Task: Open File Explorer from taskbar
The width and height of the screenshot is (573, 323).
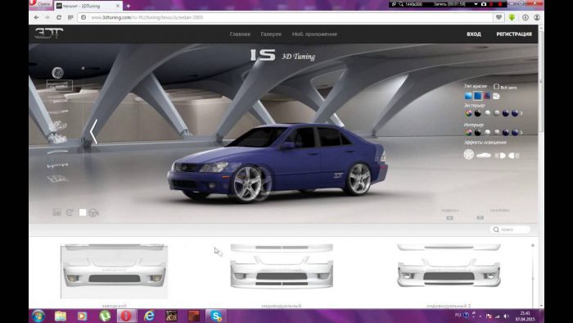Action: [x=61, y=316]
